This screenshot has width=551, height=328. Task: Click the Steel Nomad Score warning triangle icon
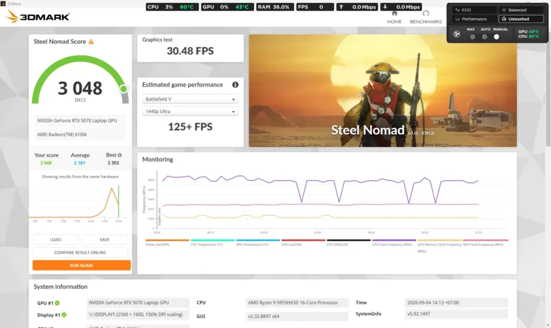(x=91, y=42)
